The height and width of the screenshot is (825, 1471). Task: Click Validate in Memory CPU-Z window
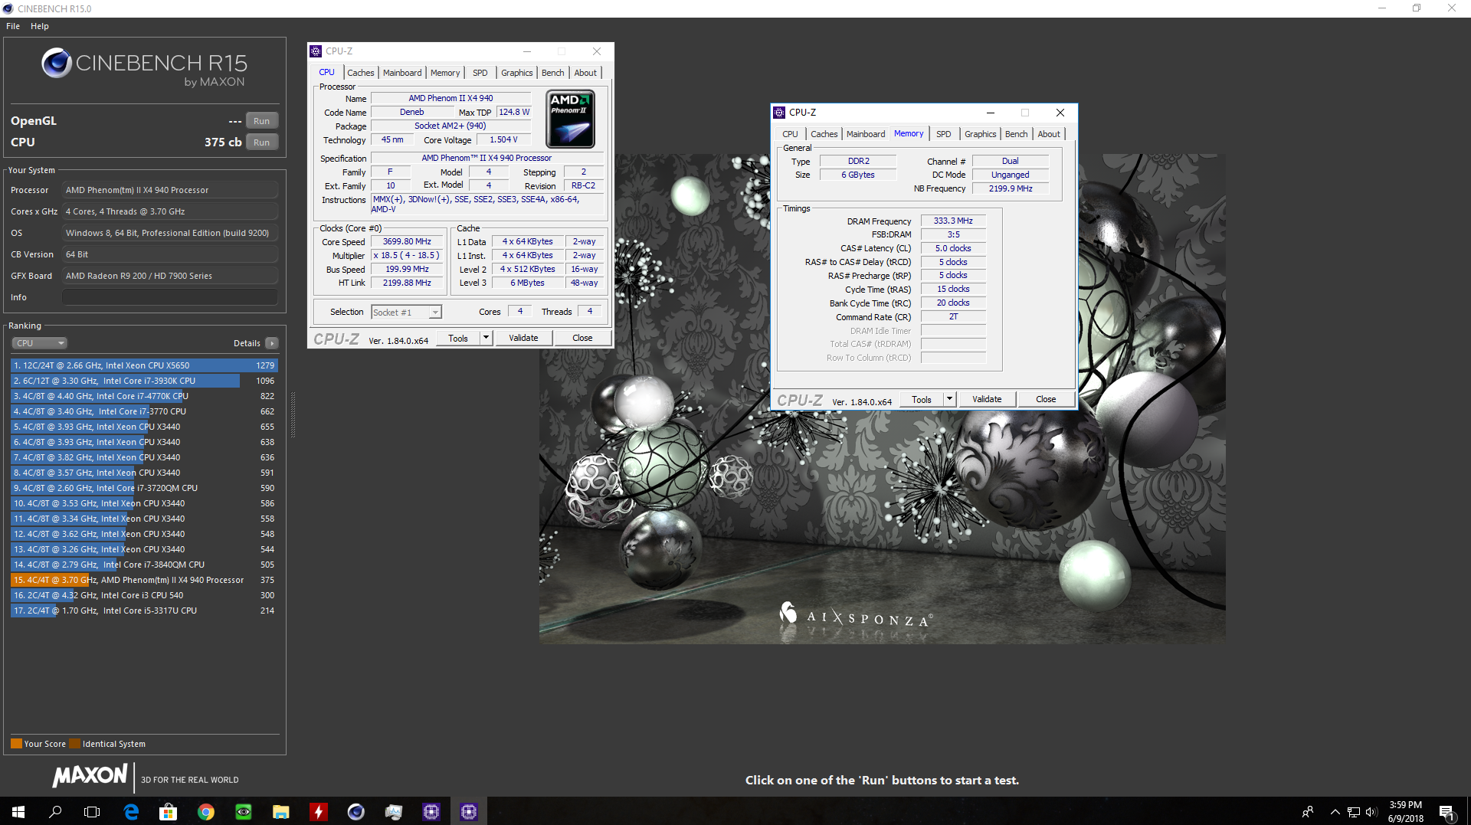coord(988,399)
